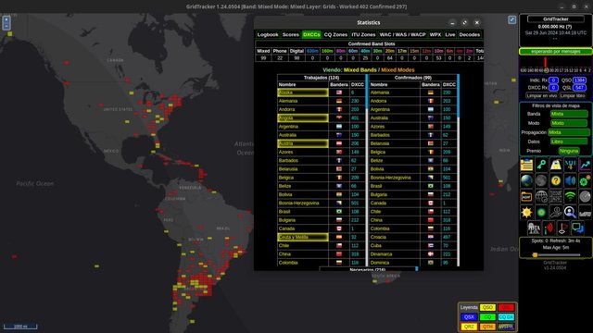
Task: Click the yellow question mark help icon
Action: [x=556, y=181]
